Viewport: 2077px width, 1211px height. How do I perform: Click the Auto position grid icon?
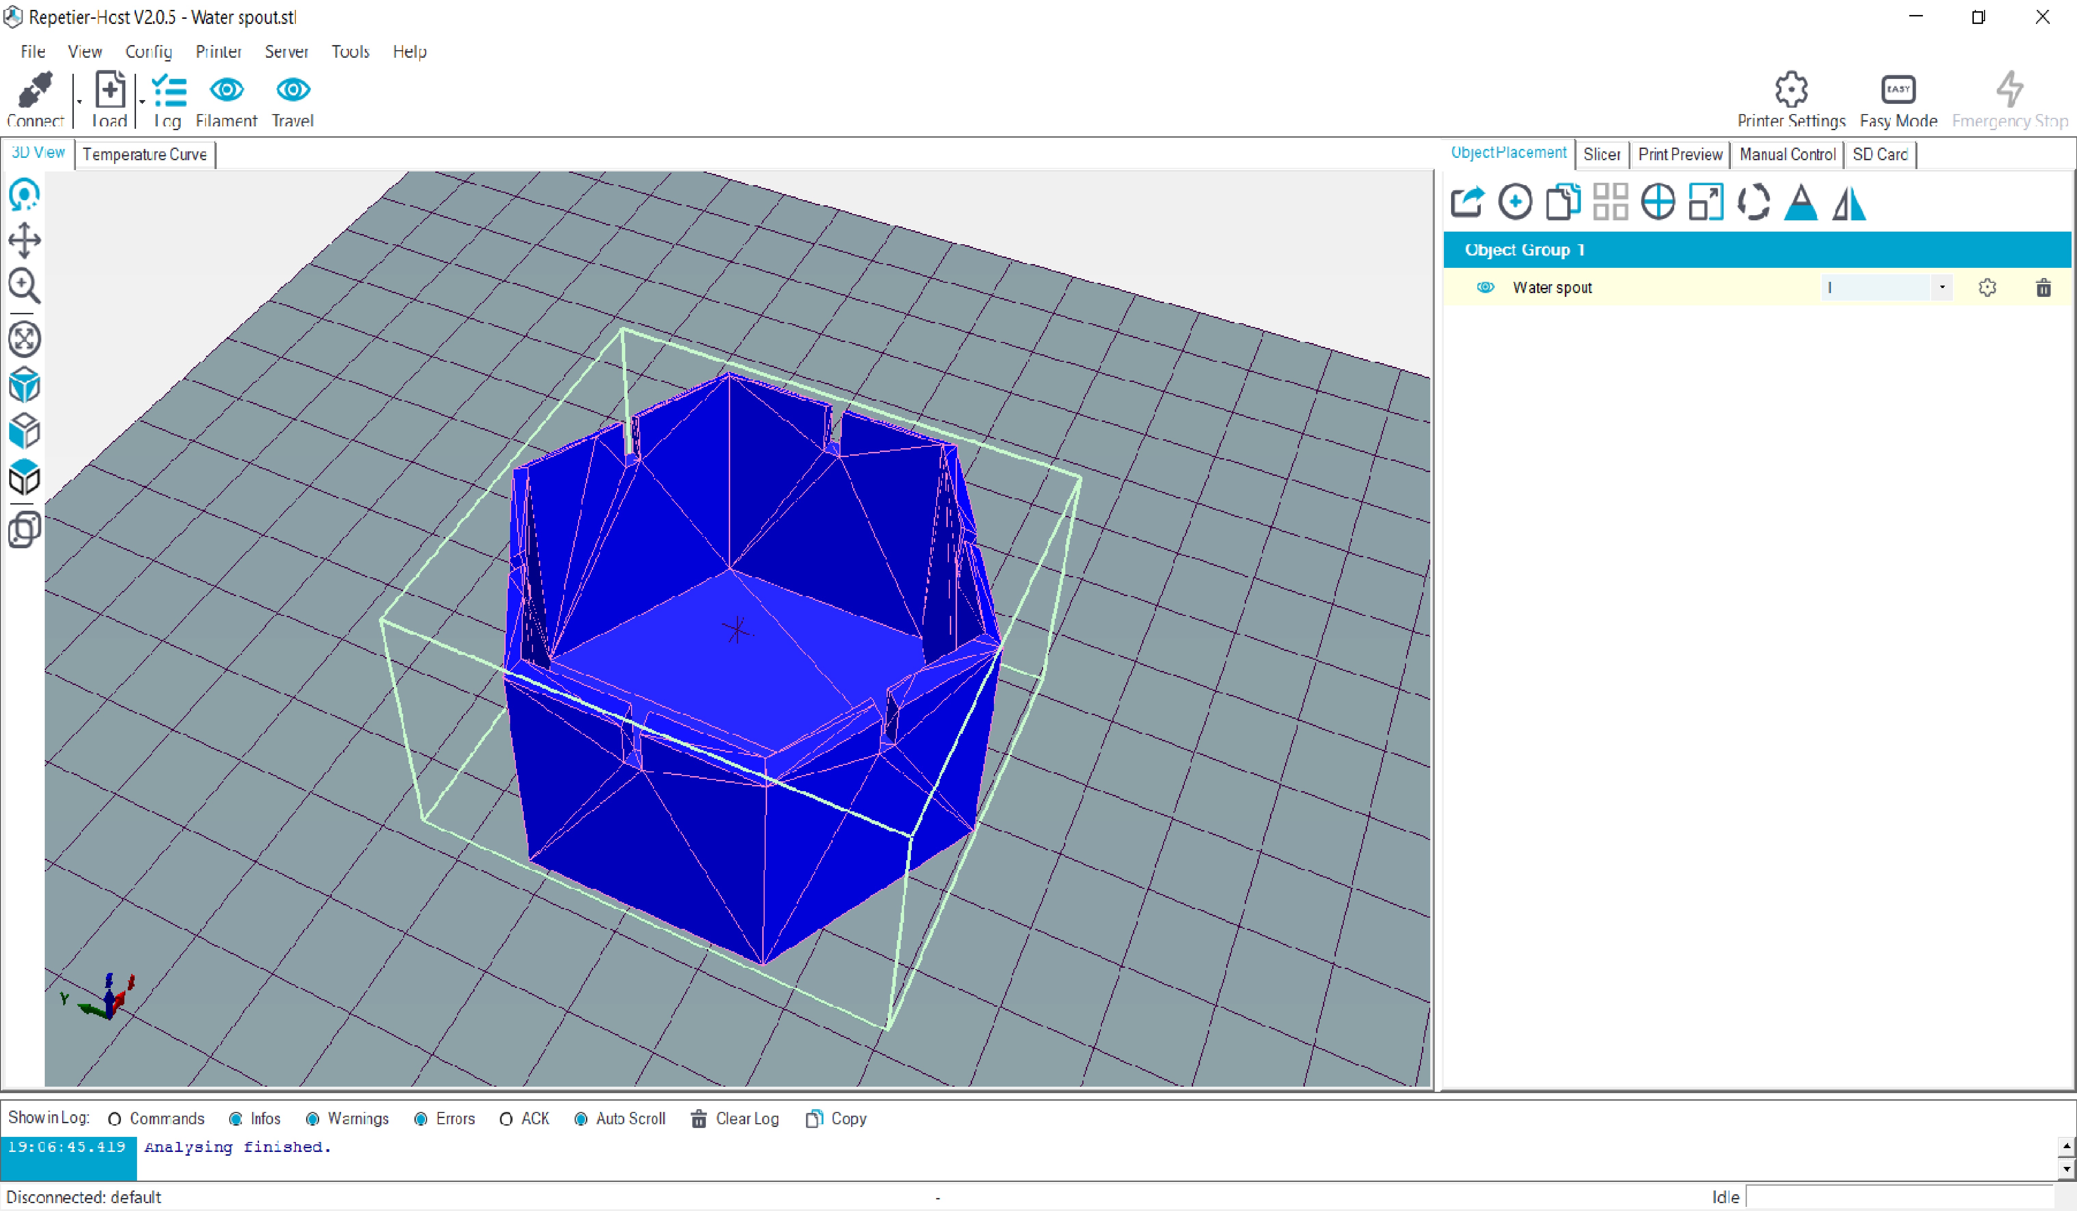[x=1611, y=203]
